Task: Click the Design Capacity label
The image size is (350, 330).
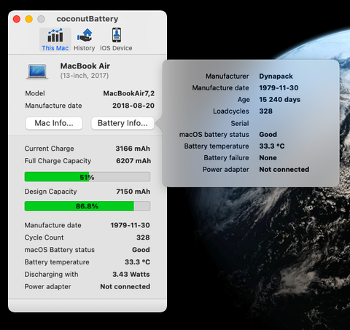Action: coord(51,192)
